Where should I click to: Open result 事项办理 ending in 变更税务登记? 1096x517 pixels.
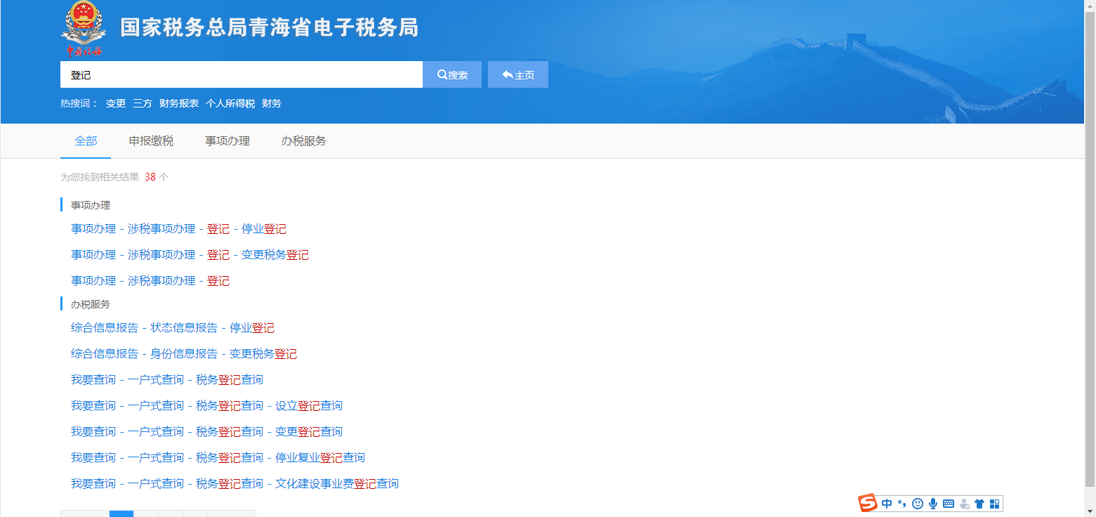coord(190,255)
